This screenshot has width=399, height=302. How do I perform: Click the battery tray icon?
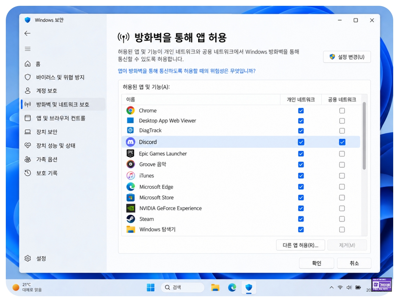click(358, 287)
